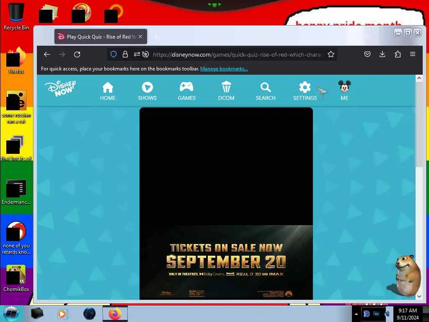Select the that but its c# icon
The image size is (429, 322).
[16, 148]
